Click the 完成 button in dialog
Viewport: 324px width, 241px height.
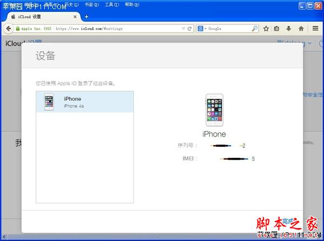[x=288, y=222]
